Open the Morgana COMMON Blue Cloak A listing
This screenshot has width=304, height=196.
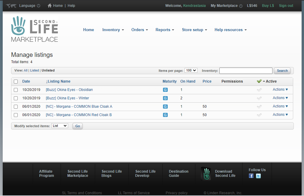click(x=79, y=107)
